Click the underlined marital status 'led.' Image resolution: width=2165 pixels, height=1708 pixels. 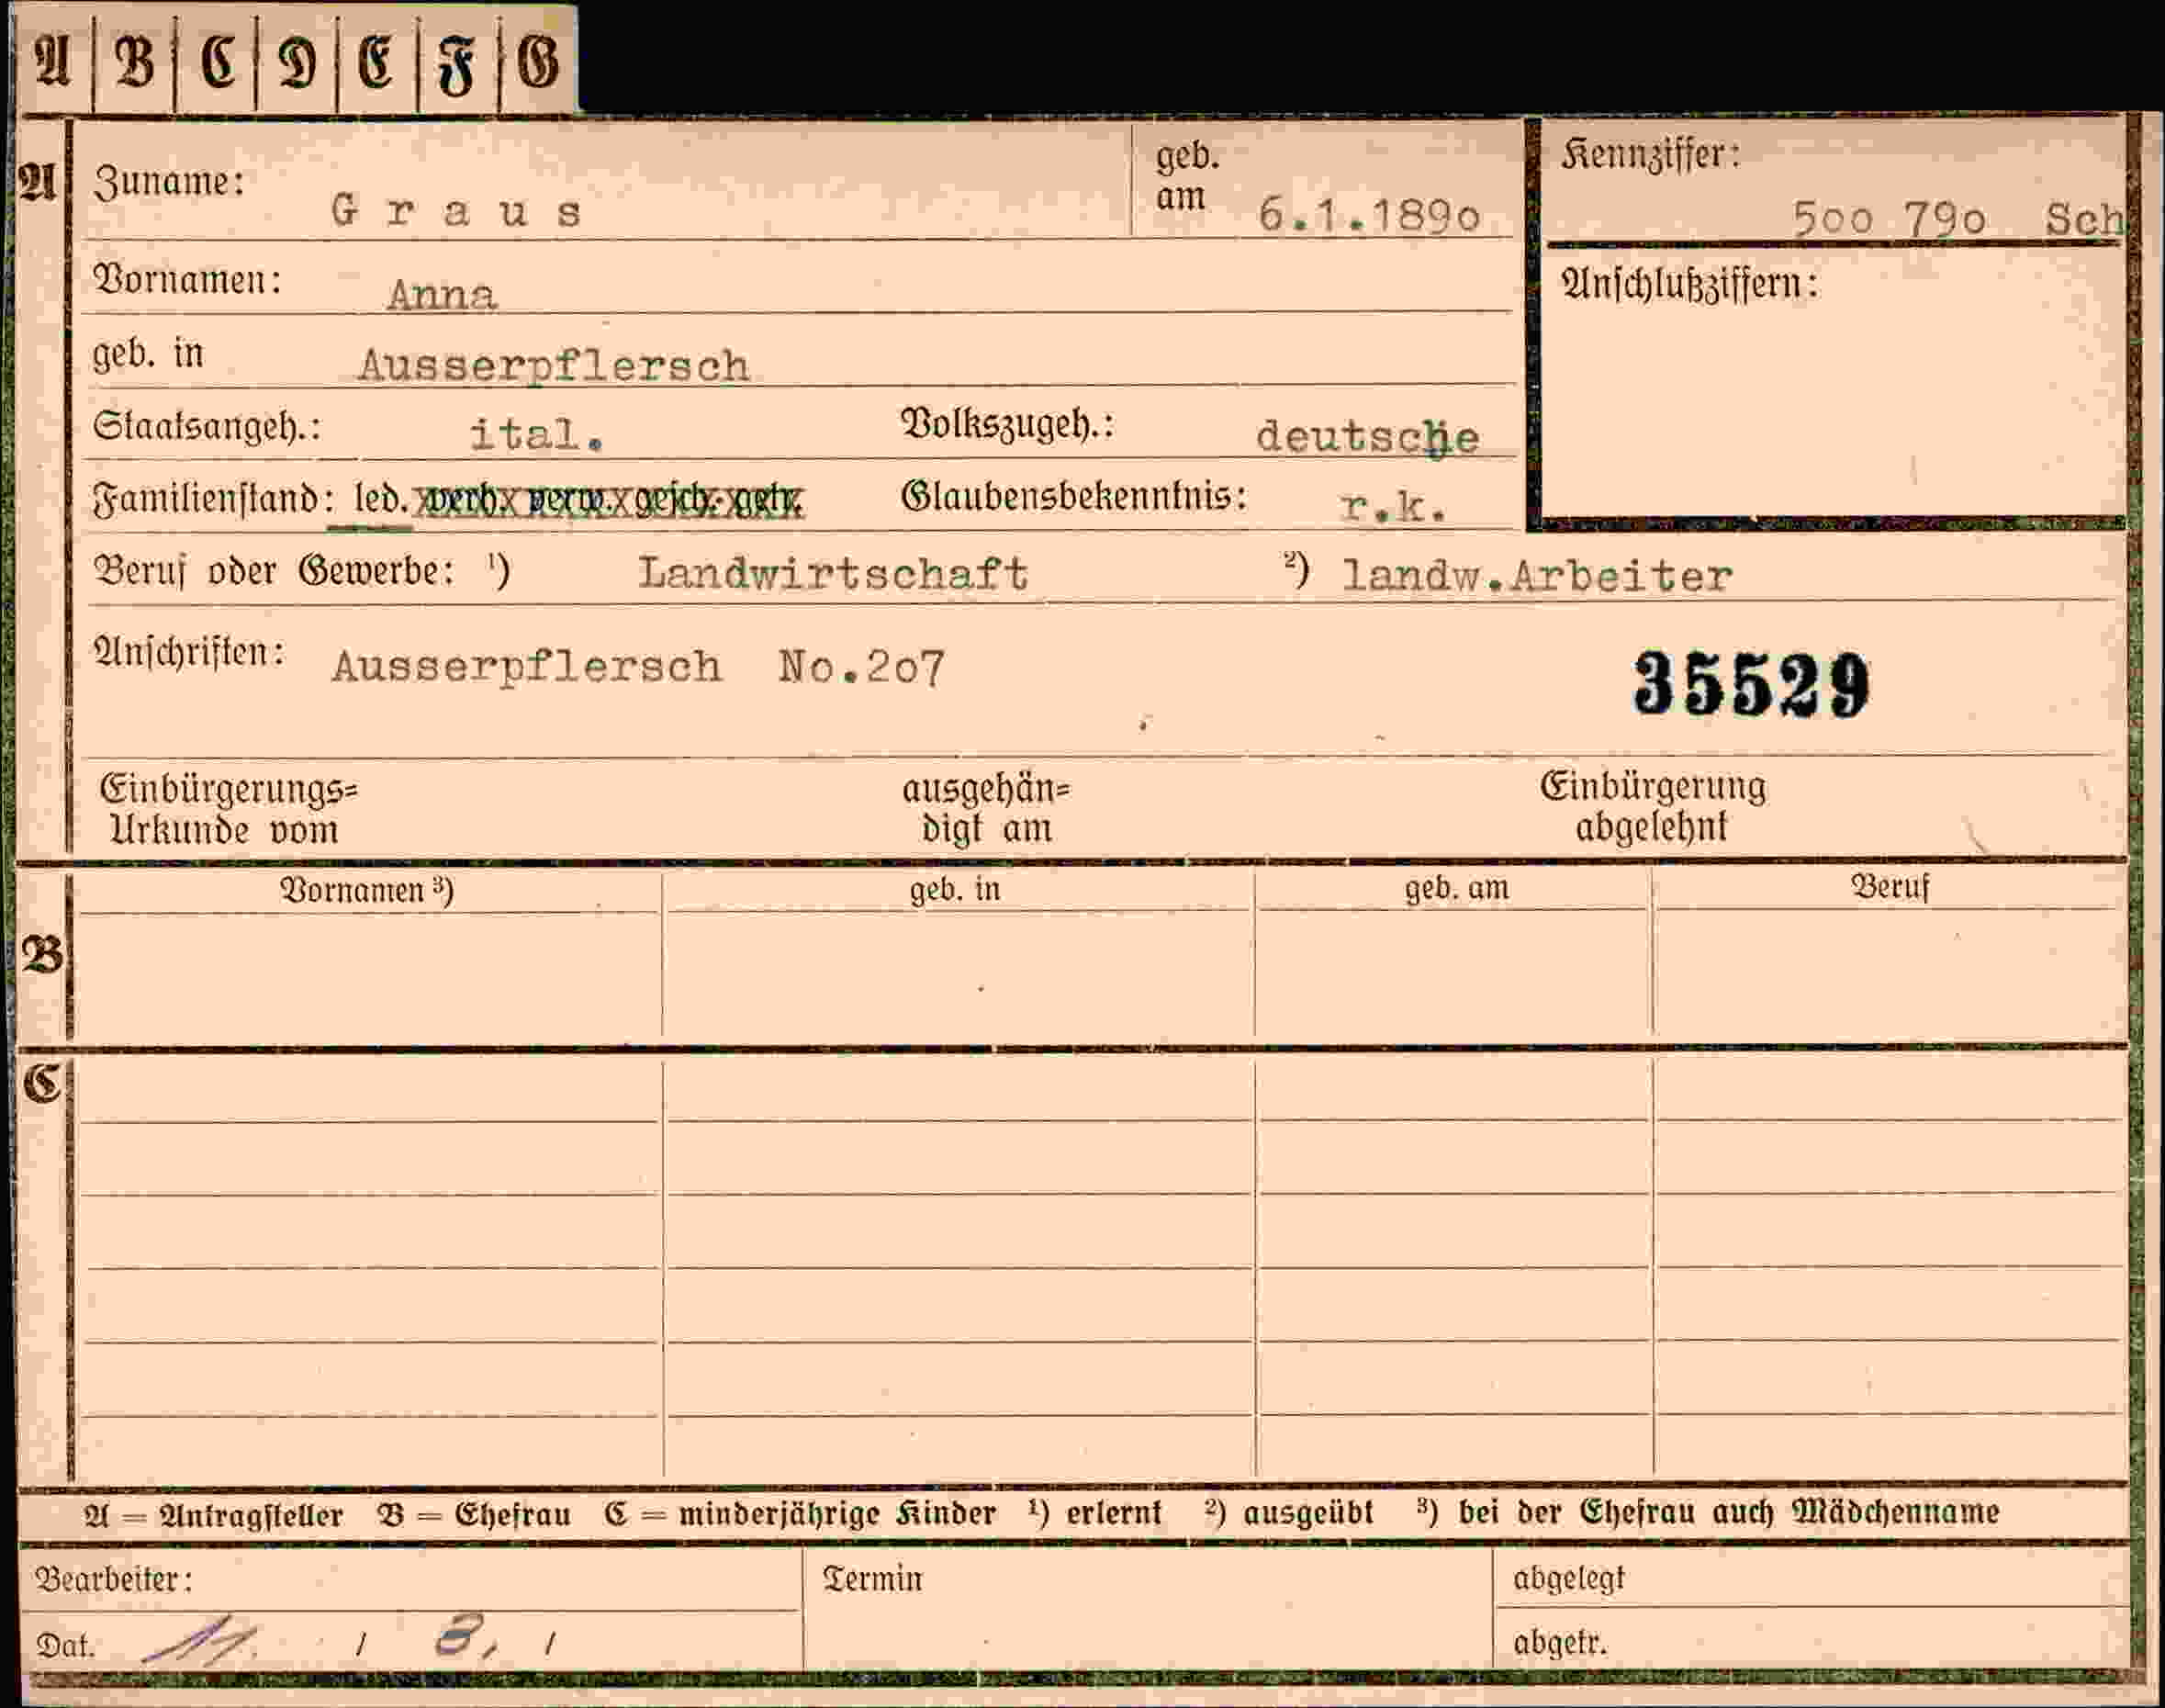tap(381, 498)
